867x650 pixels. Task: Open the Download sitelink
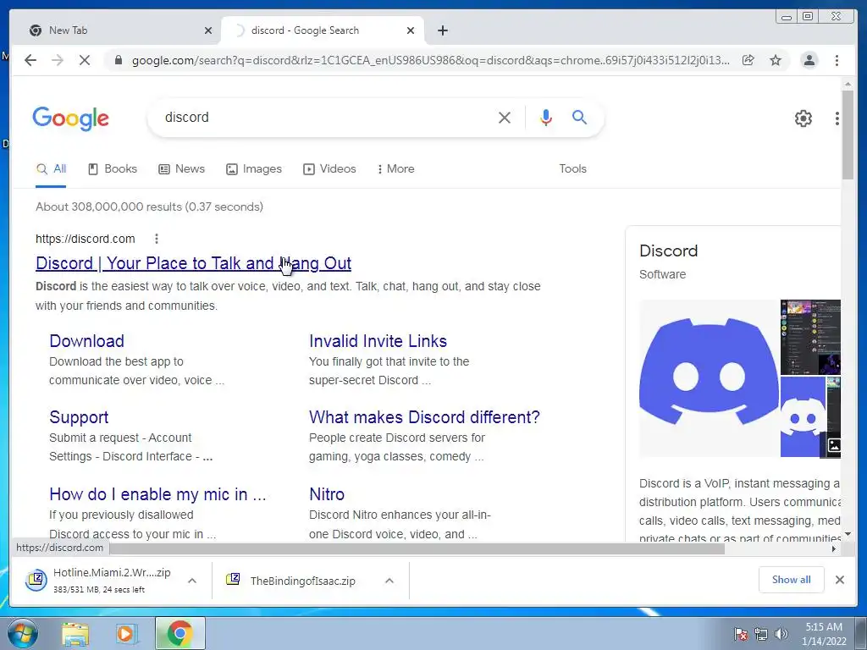pos(87,341)
